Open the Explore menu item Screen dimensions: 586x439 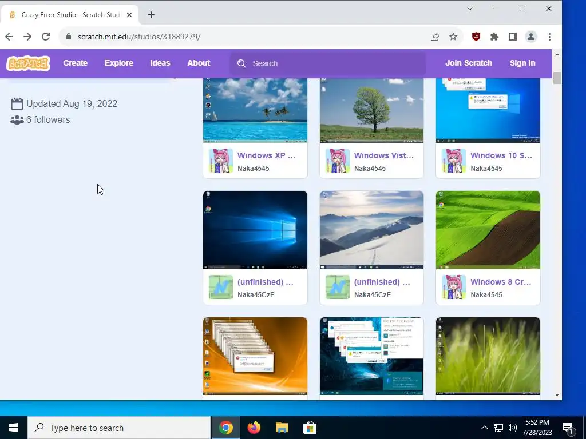click(119, 63)
